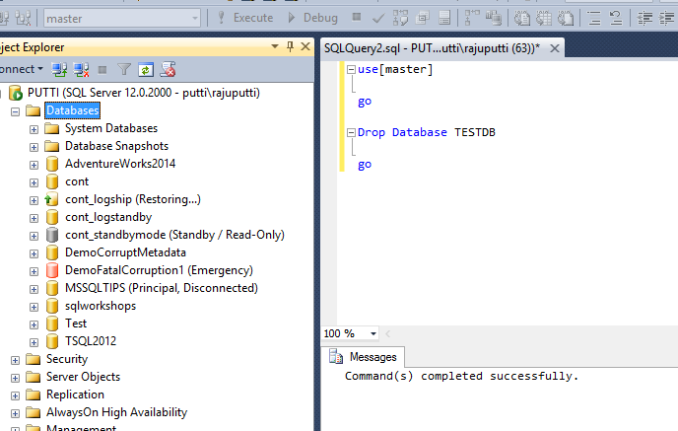Screen dimensions: 678x431
Task: Select Results to Grid icon
Action: [x=544, y=18]
